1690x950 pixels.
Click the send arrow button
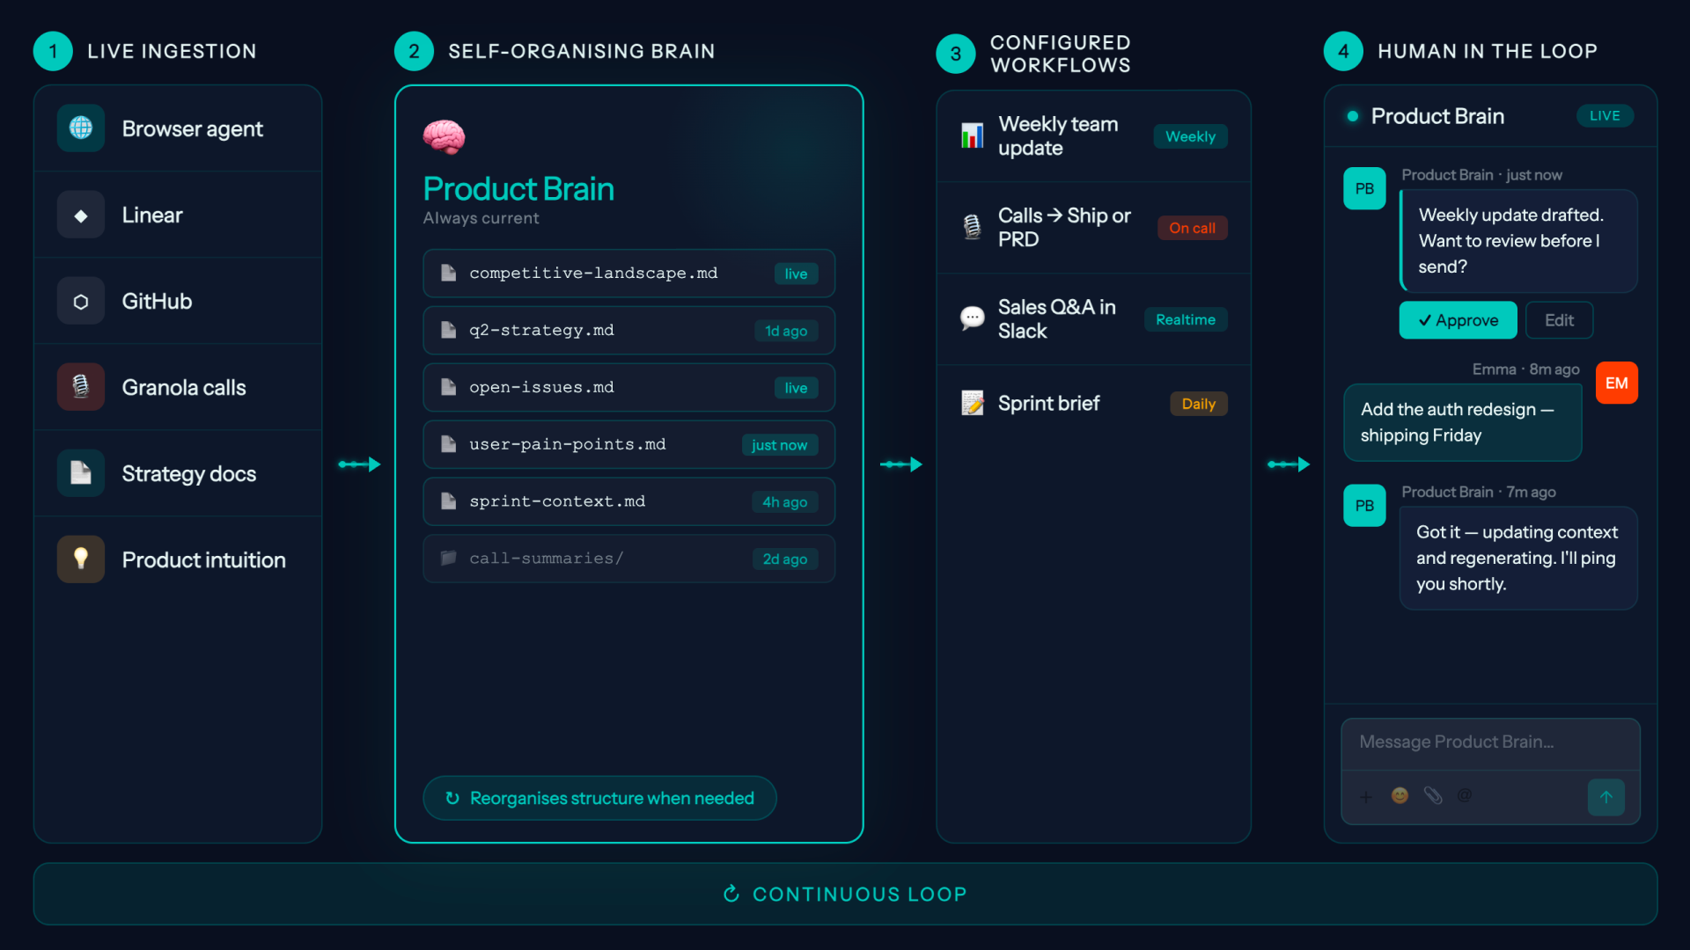click(1605, 797)
